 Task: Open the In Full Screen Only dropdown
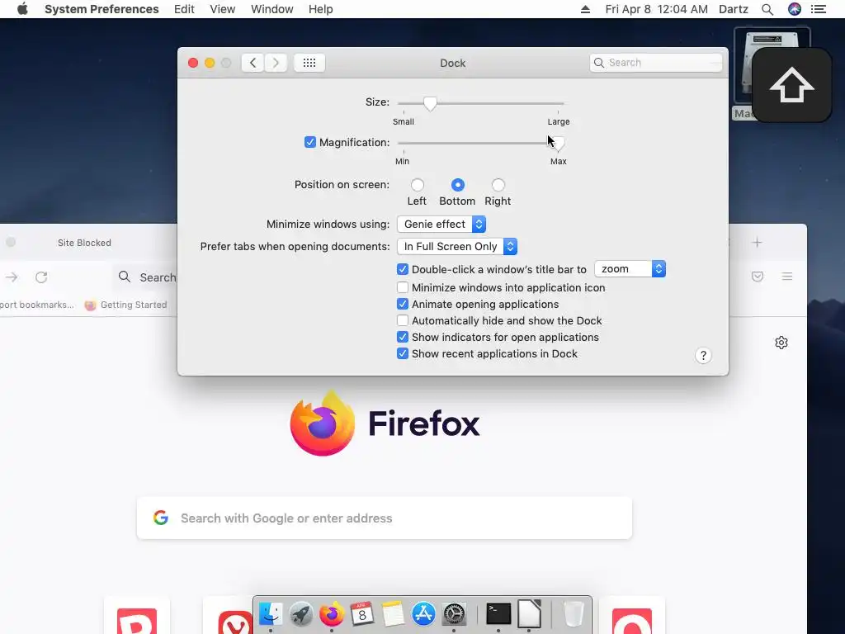point(457,246)
